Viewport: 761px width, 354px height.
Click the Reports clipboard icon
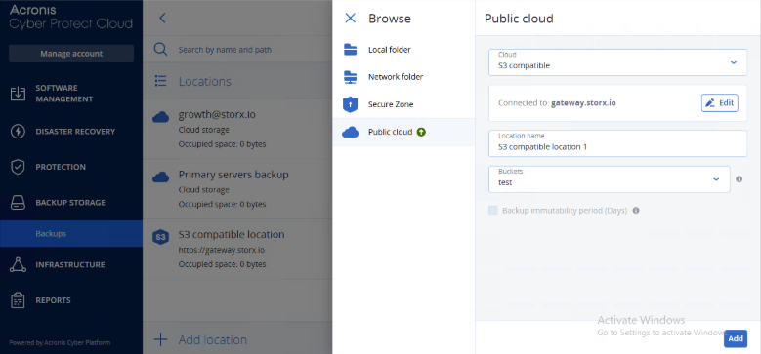coord(18,300)
